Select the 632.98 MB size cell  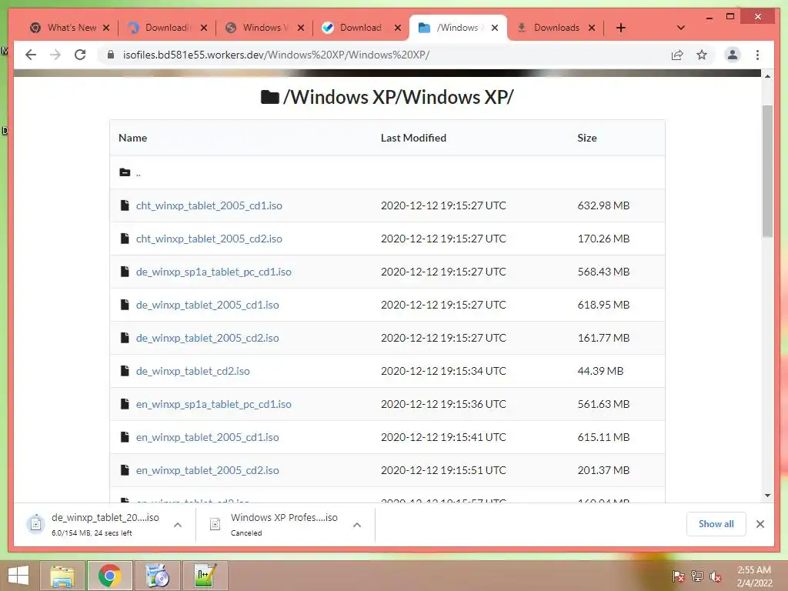coord(603,205)
